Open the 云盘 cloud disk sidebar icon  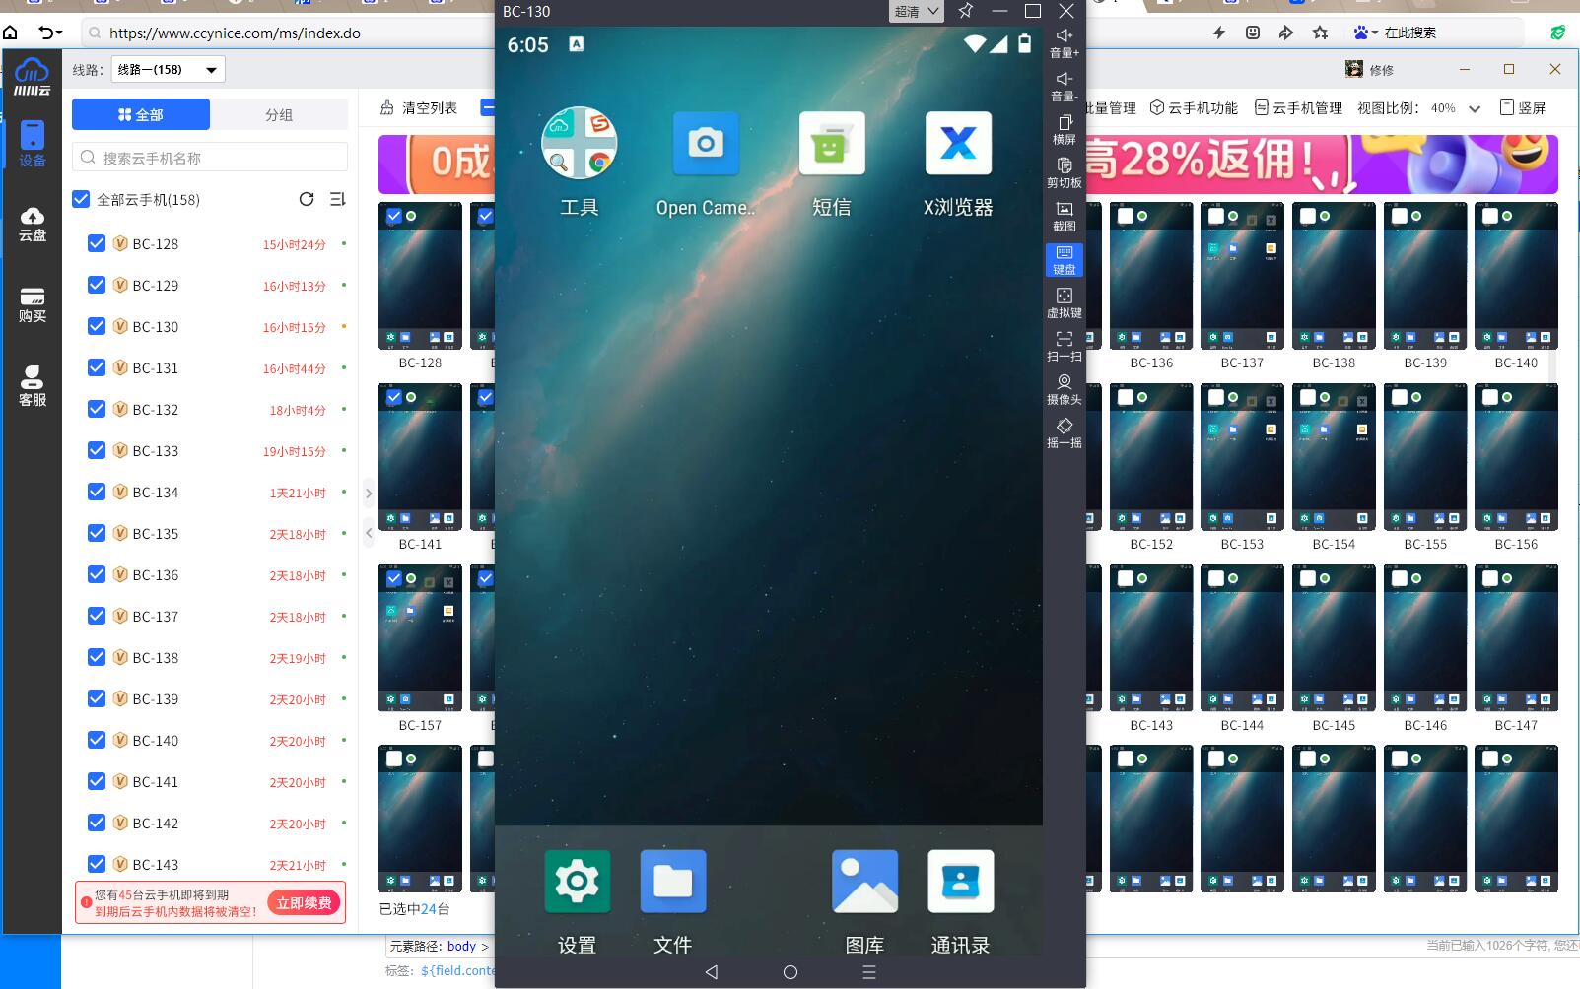[x=32, y=224]
